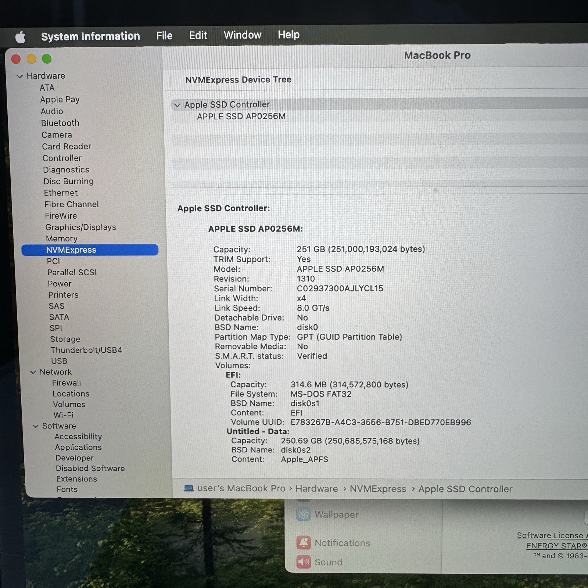Open Notifications in the System Settings window
The width and height of the screenshot is (588, 588).
[x=333, y=543]
